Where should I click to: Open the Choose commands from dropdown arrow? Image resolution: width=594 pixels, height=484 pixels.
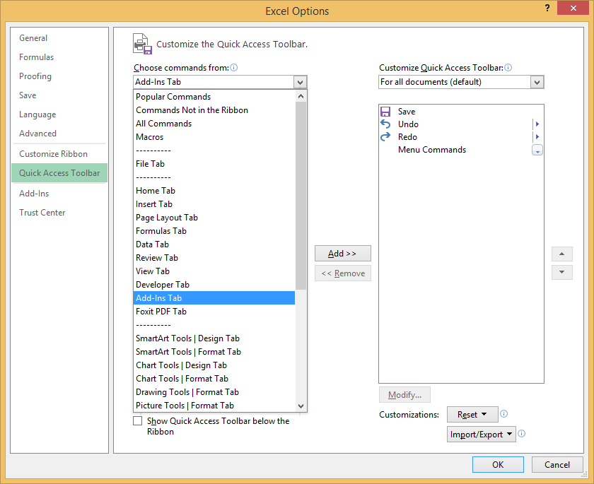coord(300,82)
